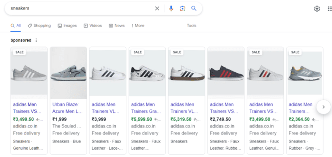The image size is (332, 157).
Task: Click the brown gum-sole sneaker image
Action: tap(186, 73)
